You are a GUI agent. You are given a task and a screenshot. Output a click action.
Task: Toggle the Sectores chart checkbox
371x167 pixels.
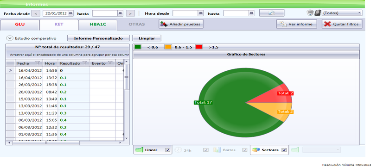284,150
